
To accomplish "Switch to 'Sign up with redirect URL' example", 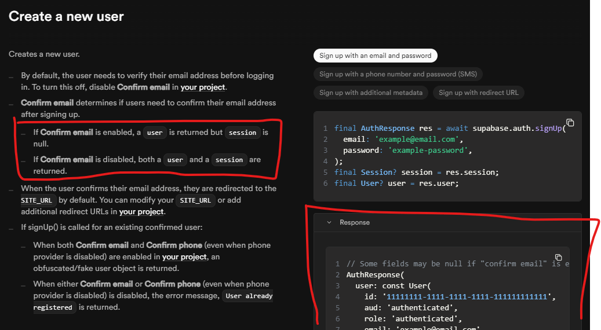I will (478, 93).
